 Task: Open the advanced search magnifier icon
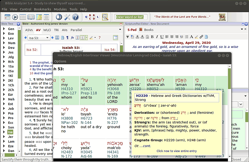click(x=105, y=17)
